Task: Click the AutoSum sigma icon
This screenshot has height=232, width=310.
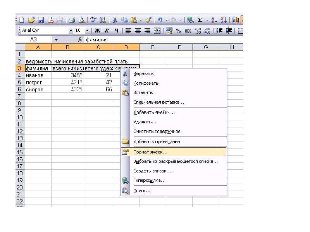Action: coord(200,20)
